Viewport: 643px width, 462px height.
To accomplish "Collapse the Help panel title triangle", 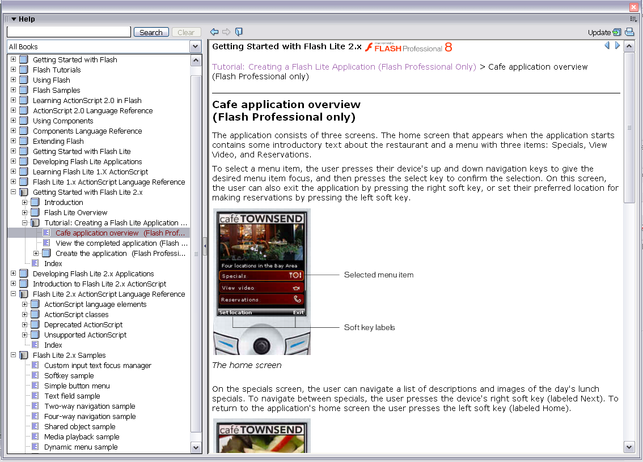I will click(x=14, y=19).
